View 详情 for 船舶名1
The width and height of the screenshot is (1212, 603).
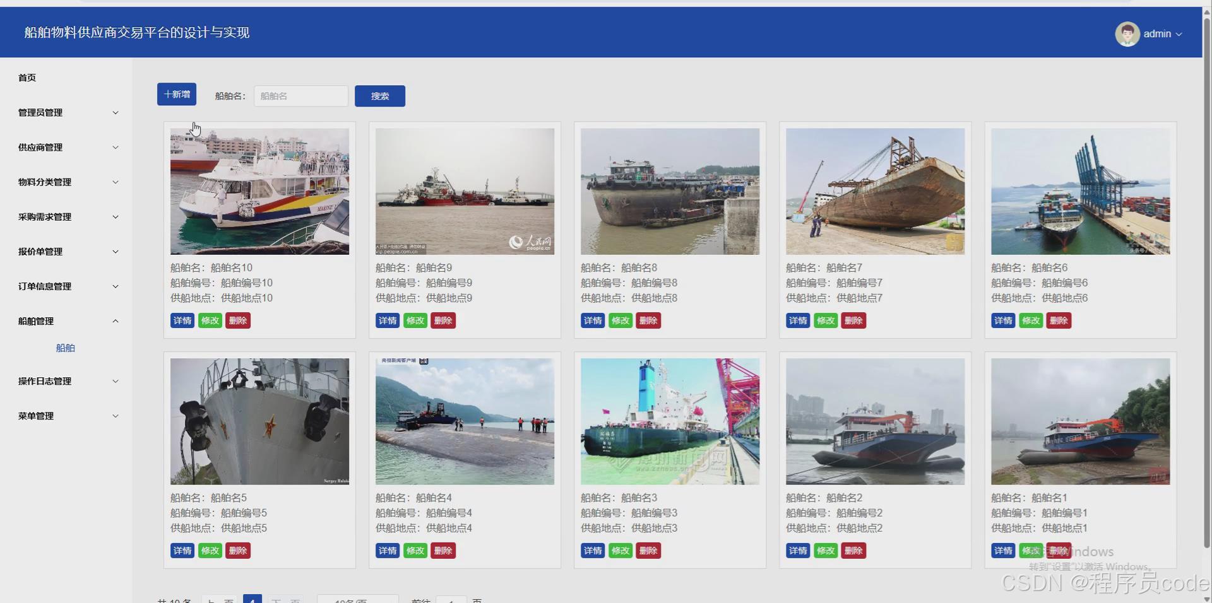tap(1003, 551)
